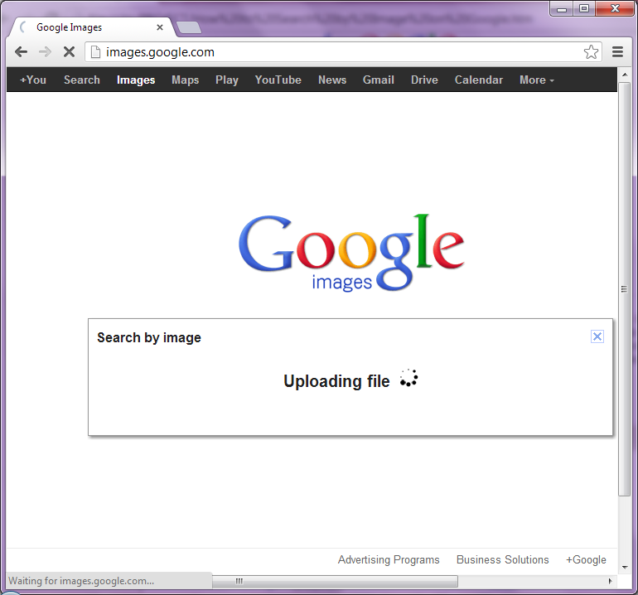Click the 'Uploading file' text
This screenshot has width=638, height=595.
[336, 381]
